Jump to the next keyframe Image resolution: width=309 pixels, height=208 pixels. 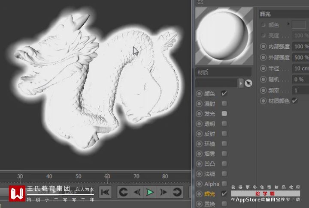pyautogui.click(x=176, y=192)
